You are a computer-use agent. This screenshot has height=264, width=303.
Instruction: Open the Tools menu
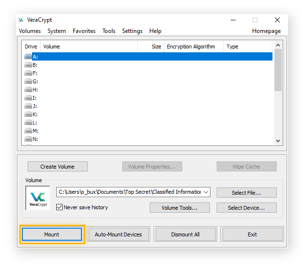109,31
